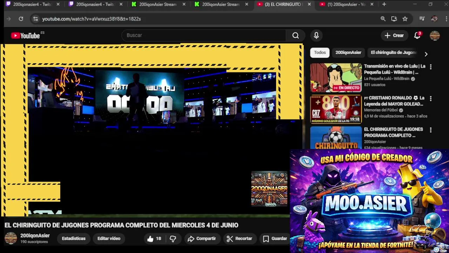The width and height of the screenshot is (449, 253).
Task: Close the first 200iqonasier4 Twitch tab
Action: 58,4
